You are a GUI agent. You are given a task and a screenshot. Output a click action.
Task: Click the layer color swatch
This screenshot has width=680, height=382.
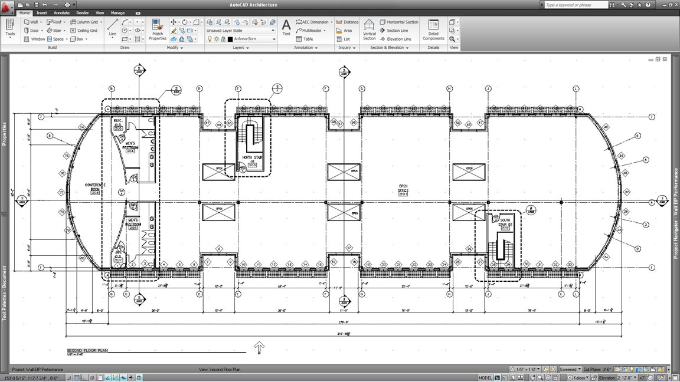[x=230, y=39]
